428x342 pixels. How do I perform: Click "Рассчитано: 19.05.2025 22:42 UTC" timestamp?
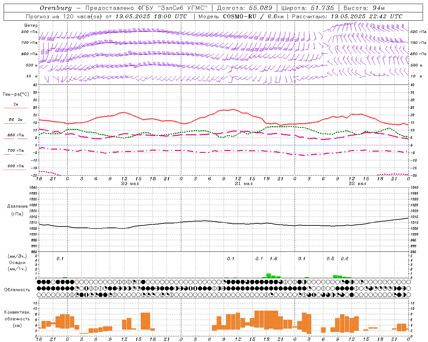tap(347, 16)
